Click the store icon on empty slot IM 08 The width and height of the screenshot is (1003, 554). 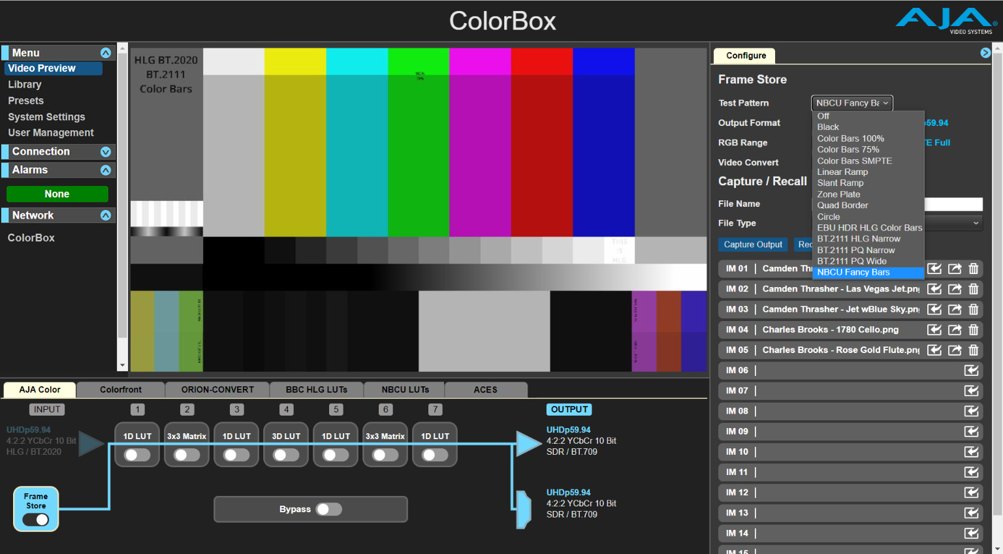coord(971,411)
